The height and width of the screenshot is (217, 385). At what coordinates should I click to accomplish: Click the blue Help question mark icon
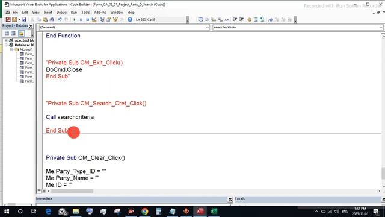pos(130,19)
